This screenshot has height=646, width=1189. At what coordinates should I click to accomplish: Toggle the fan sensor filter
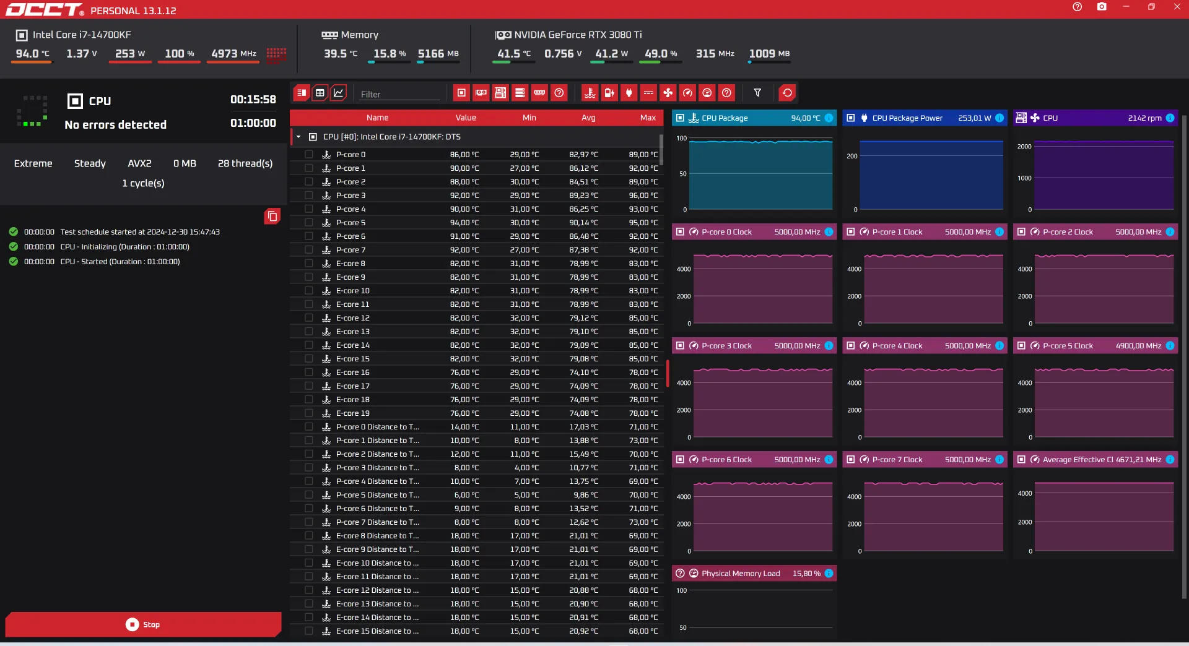click(x=668, y=93)
